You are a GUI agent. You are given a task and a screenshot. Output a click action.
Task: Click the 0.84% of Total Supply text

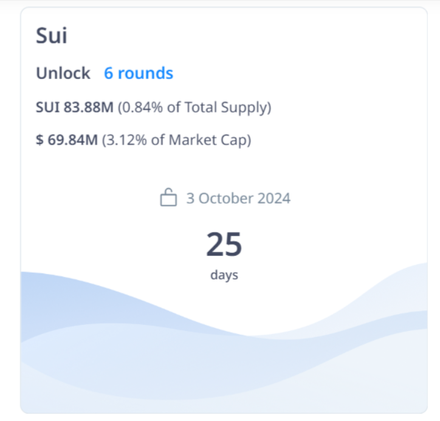(194, 108)
